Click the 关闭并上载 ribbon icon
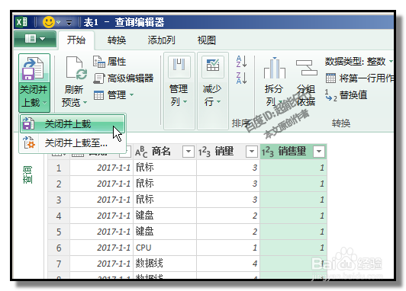 [34, 69]
